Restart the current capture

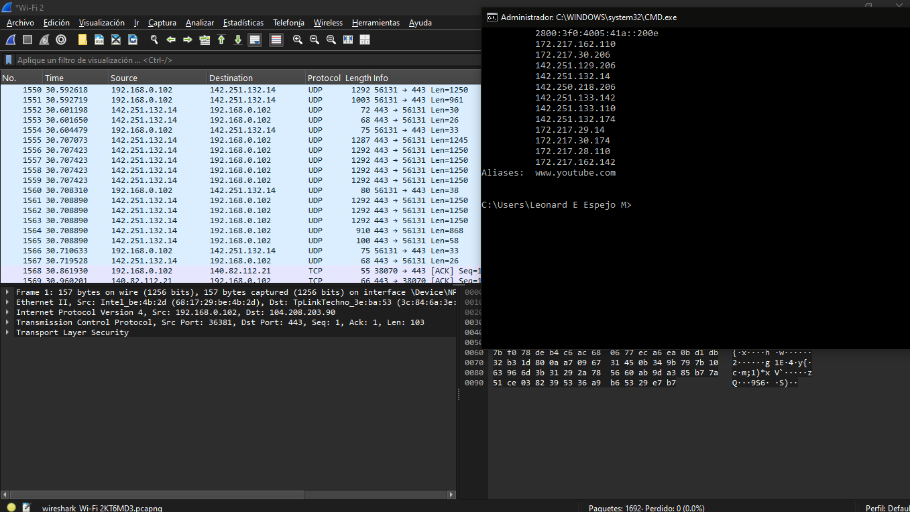[44, 40]
